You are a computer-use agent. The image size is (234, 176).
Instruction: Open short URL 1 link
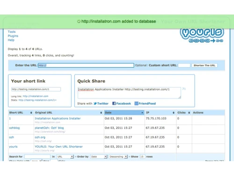10,118
